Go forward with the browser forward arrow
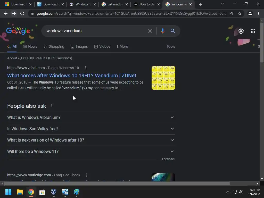264x198 pixels. [x=14, y=13]
